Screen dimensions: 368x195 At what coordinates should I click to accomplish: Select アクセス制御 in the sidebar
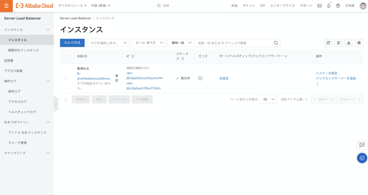(x=13, y=71)
